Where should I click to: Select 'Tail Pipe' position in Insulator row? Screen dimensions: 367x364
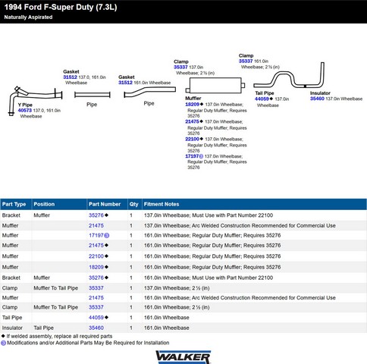point(44,328)
